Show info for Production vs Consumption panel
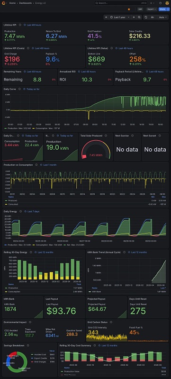This screenshot has height=379, width=171. pos(36,165)
